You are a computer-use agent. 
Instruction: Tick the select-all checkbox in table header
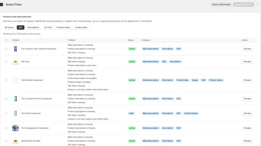6,40
